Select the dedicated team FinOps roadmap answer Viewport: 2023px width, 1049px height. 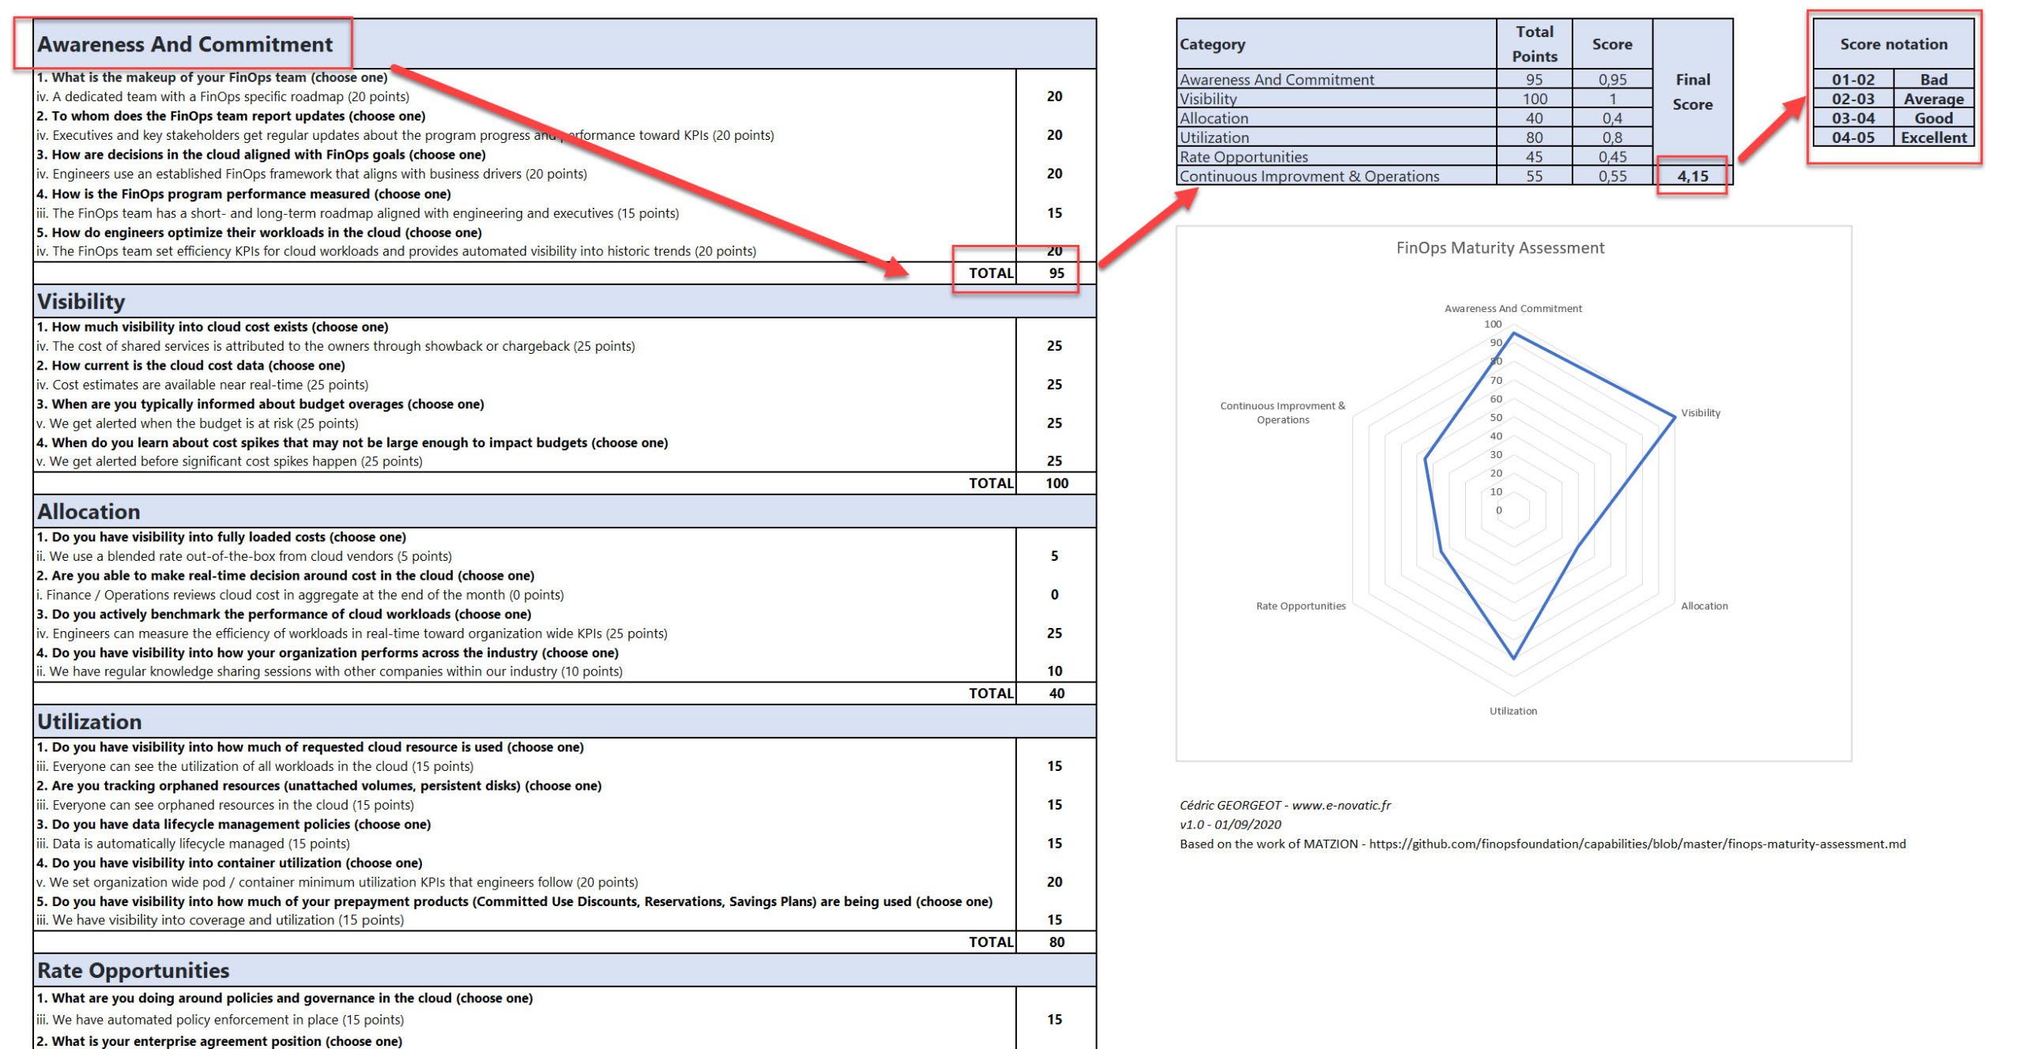223,96
